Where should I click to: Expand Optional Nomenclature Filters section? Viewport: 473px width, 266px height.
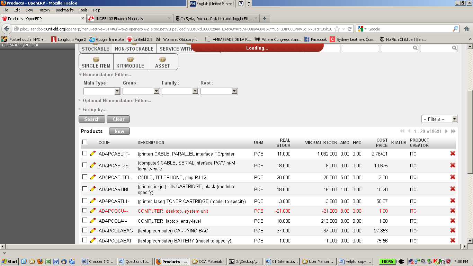click(x=117, y=101)
